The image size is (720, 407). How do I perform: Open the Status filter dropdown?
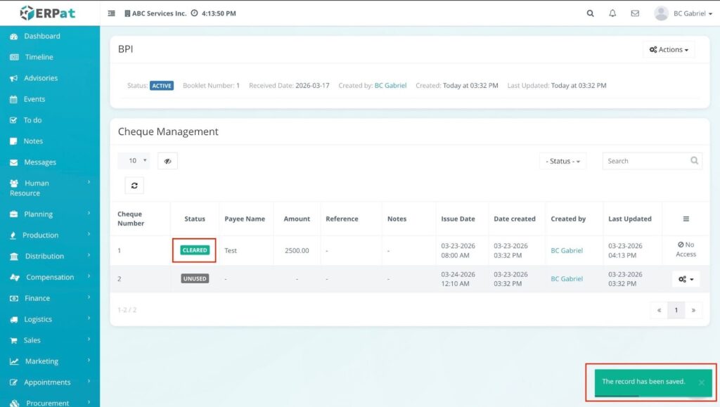562,161
